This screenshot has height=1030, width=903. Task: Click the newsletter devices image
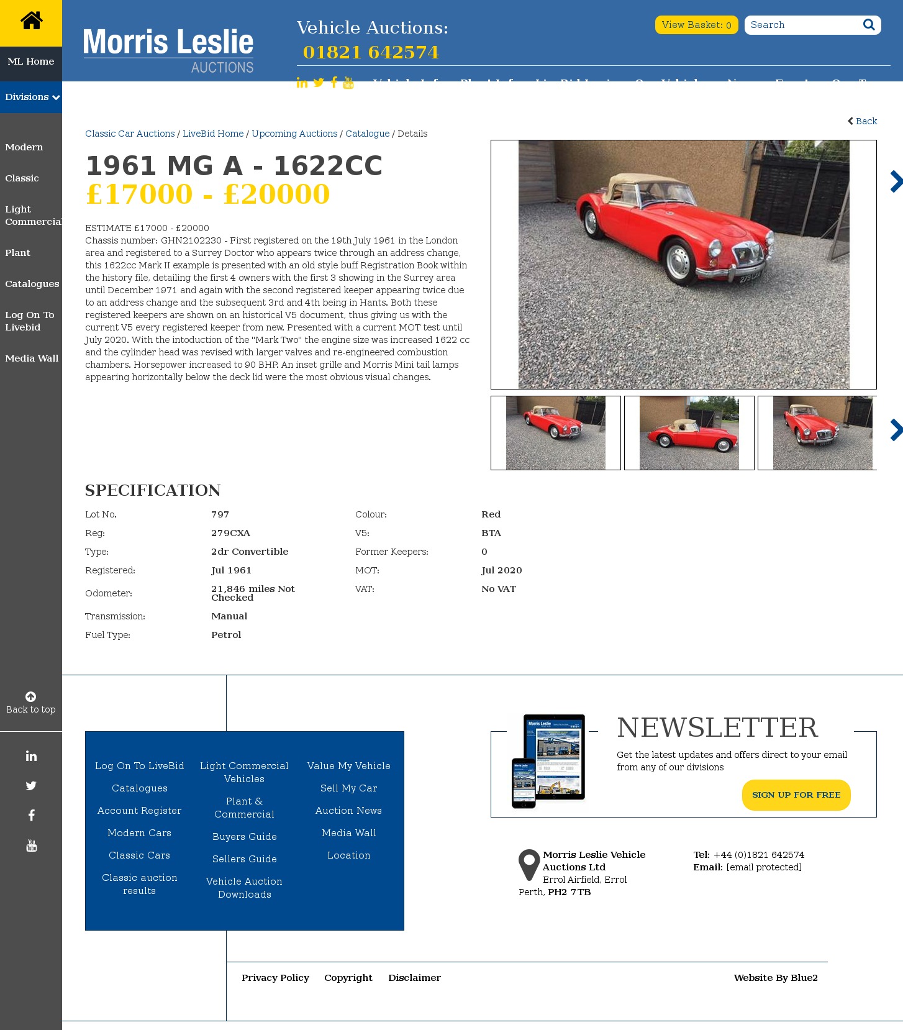coord(548,760)
